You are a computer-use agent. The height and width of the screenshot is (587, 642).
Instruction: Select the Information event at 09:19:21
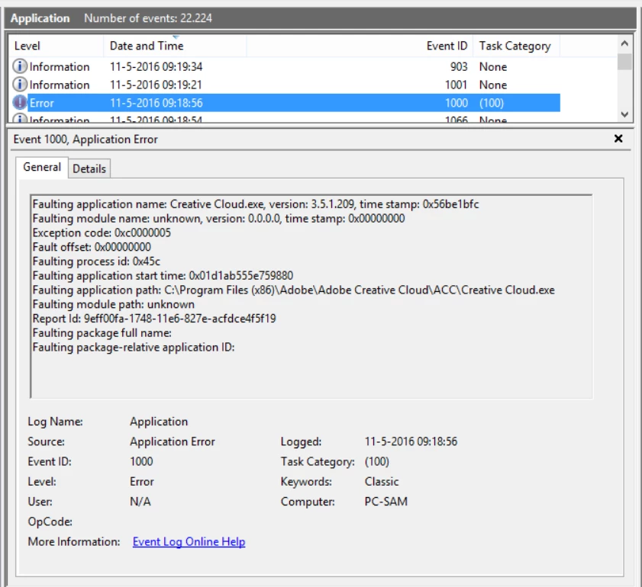(286, 85)
